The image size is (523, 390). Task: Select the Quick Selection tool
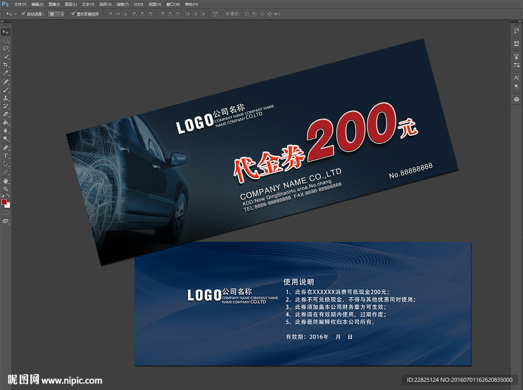[6, 56]
